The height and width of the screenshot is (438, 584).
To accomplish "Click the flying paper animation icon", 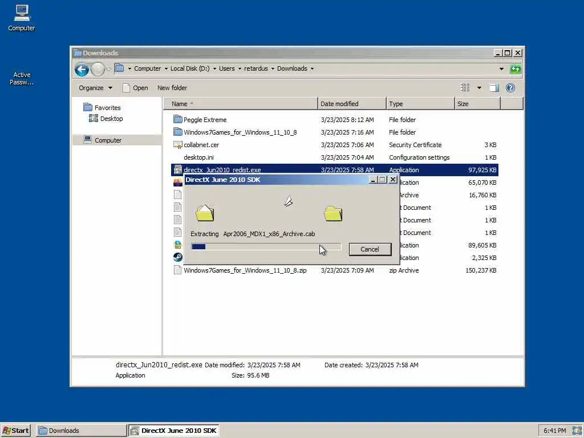I will pyautogui.click(x=289, y=201).
